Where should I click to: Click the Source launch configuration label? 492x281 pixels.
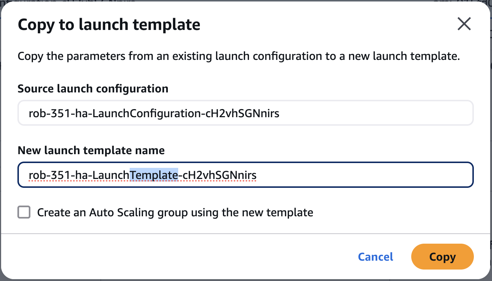(93, 88)
